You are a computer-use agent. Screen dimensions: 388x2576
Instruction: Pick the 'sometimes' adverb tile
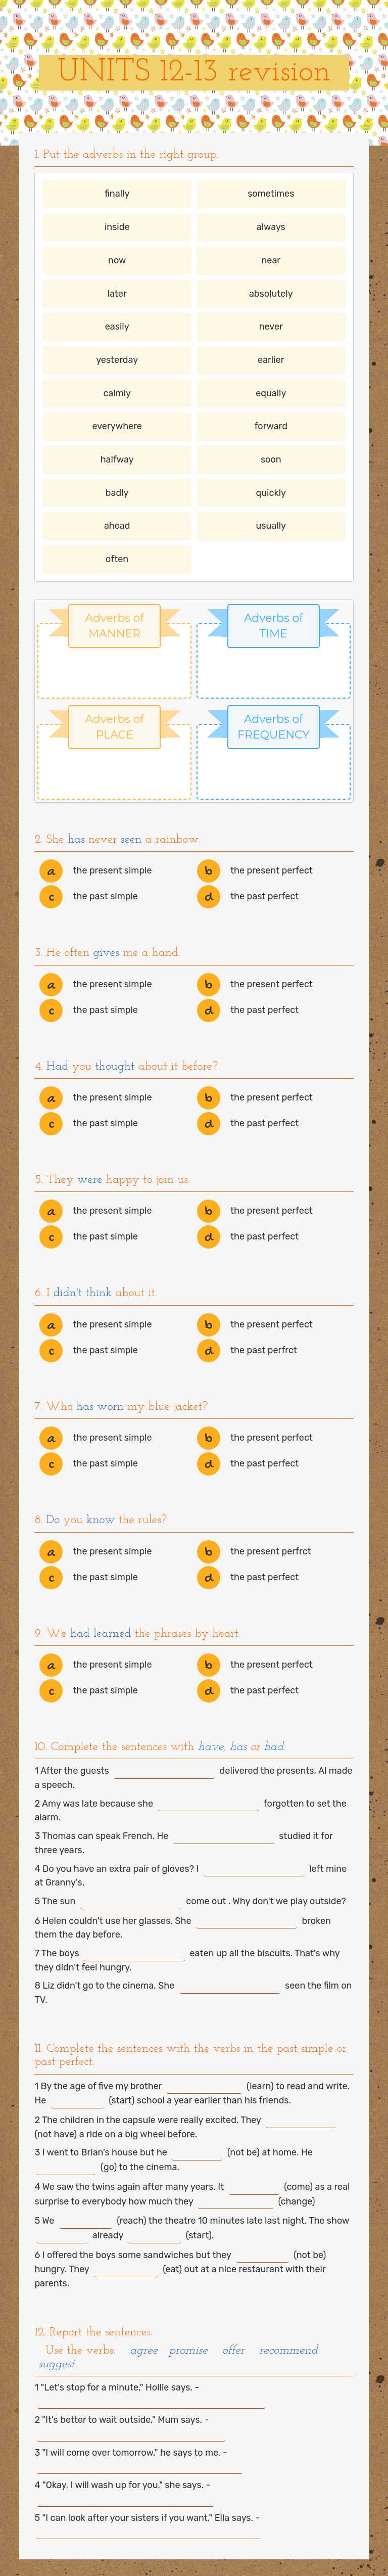coord(271,194)
